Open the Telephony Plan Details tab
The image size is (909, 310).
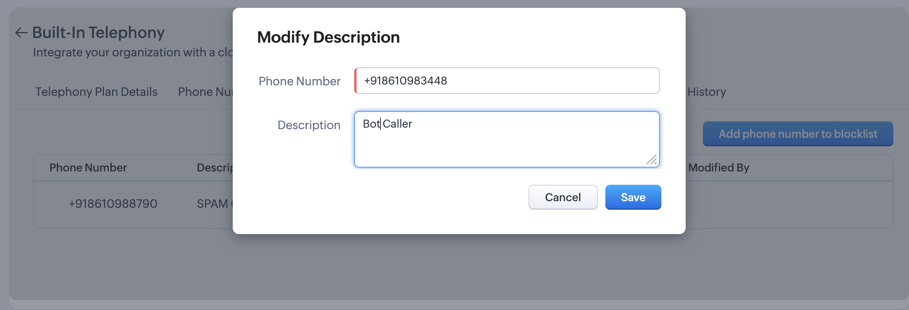pos(96,92)
